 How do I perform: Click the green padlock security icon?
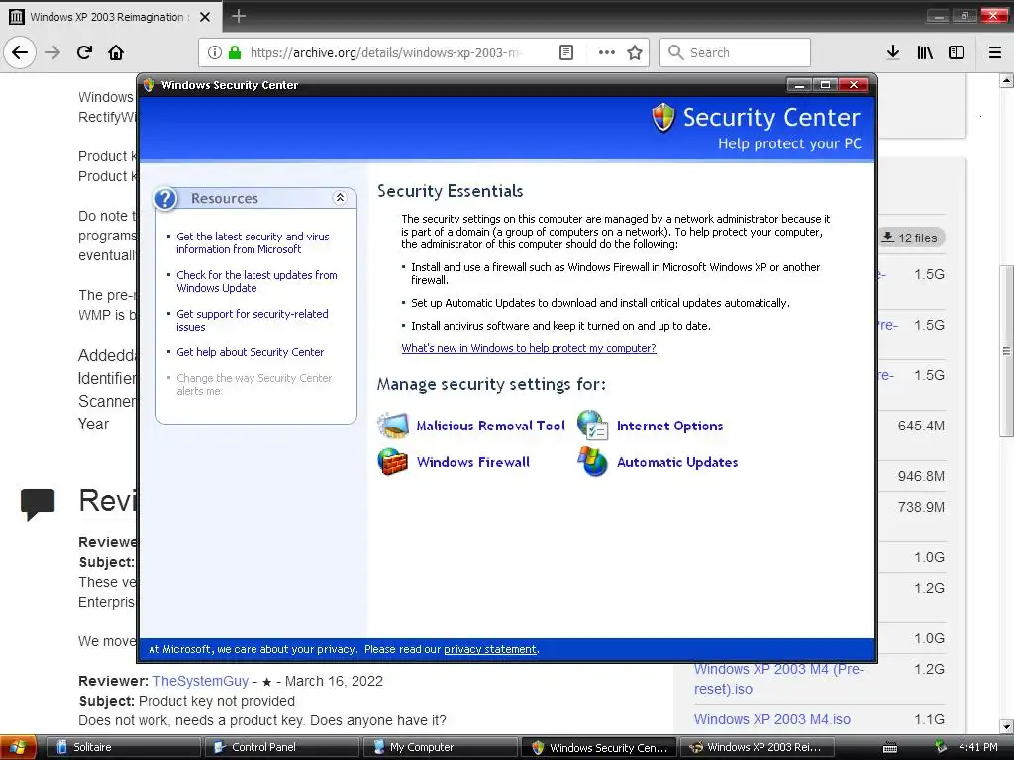(x=234, y=52)
